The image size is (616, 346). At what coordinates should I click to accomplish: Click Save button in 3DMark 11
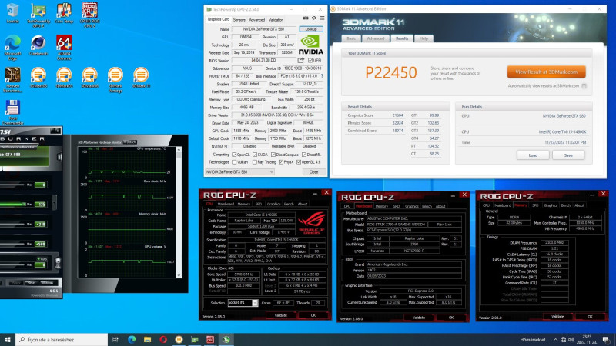pyautogui.click(x=568, y=155)
